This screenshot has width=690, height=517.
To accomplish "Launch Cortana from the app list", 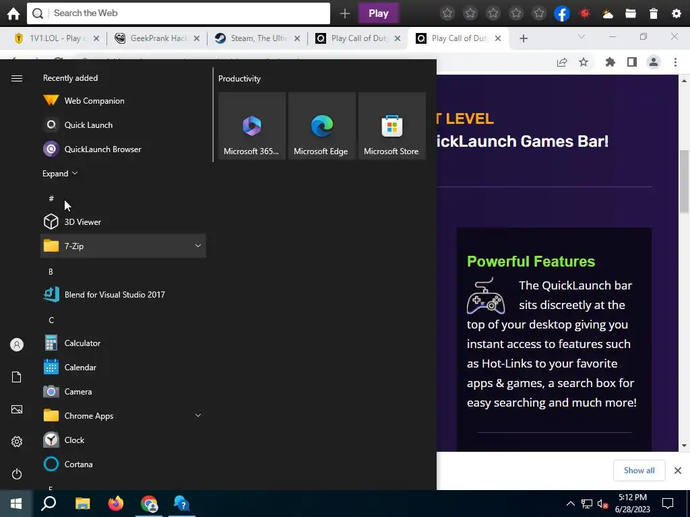I will point(124,464).
